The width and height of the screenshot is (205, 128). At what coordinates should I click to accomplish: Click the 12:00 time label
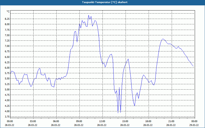pyautogui.click(x=102, y=121)
